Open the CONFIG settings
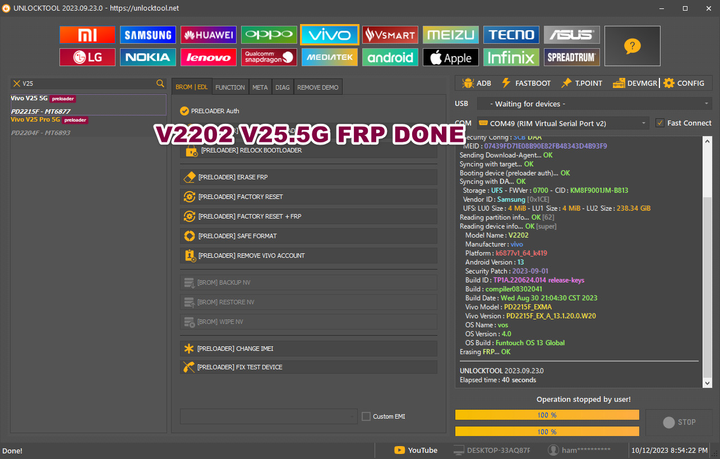 point(684,83)
